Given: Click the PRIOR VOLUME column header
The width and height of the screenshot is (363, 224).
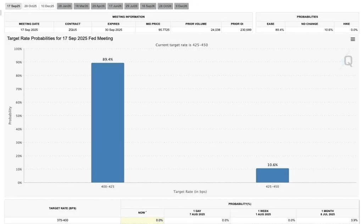Looking at the screenshot, I should pos(196,24).
